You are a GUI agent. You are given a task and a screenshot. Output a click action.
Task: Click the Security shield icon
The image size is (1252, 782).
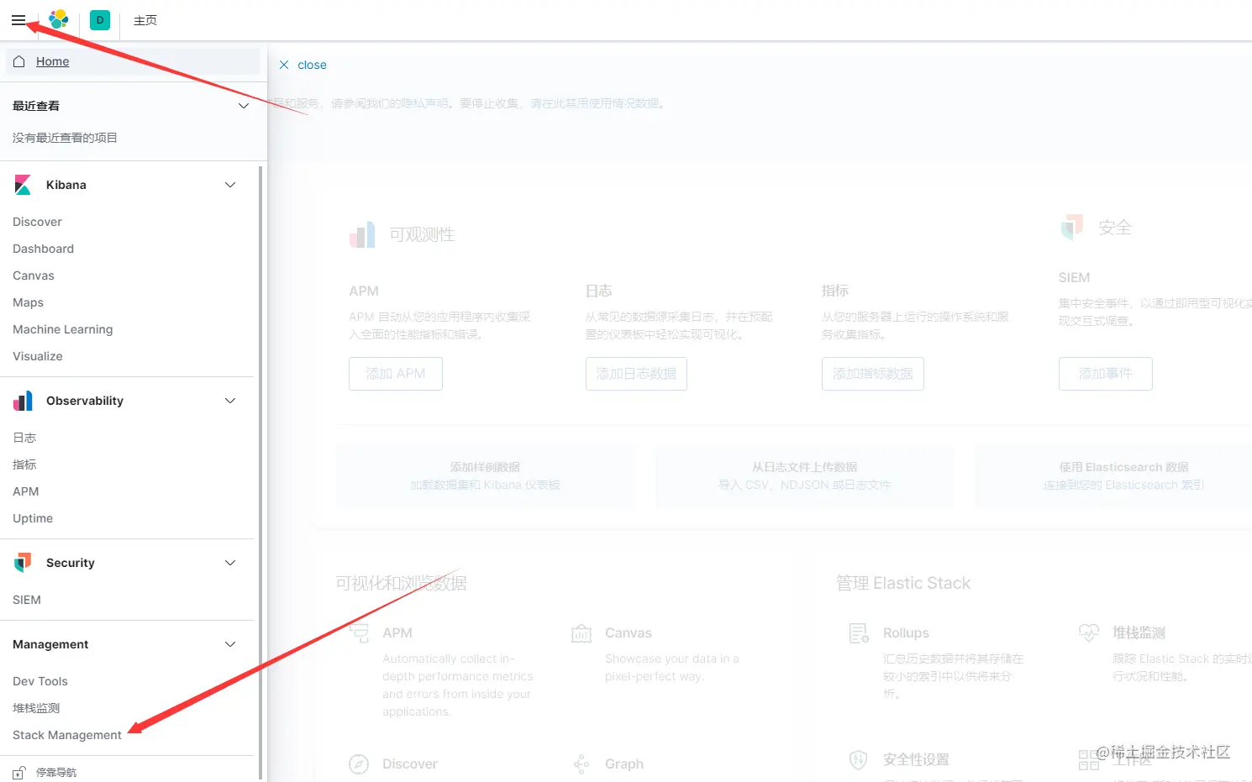[23, 563]
